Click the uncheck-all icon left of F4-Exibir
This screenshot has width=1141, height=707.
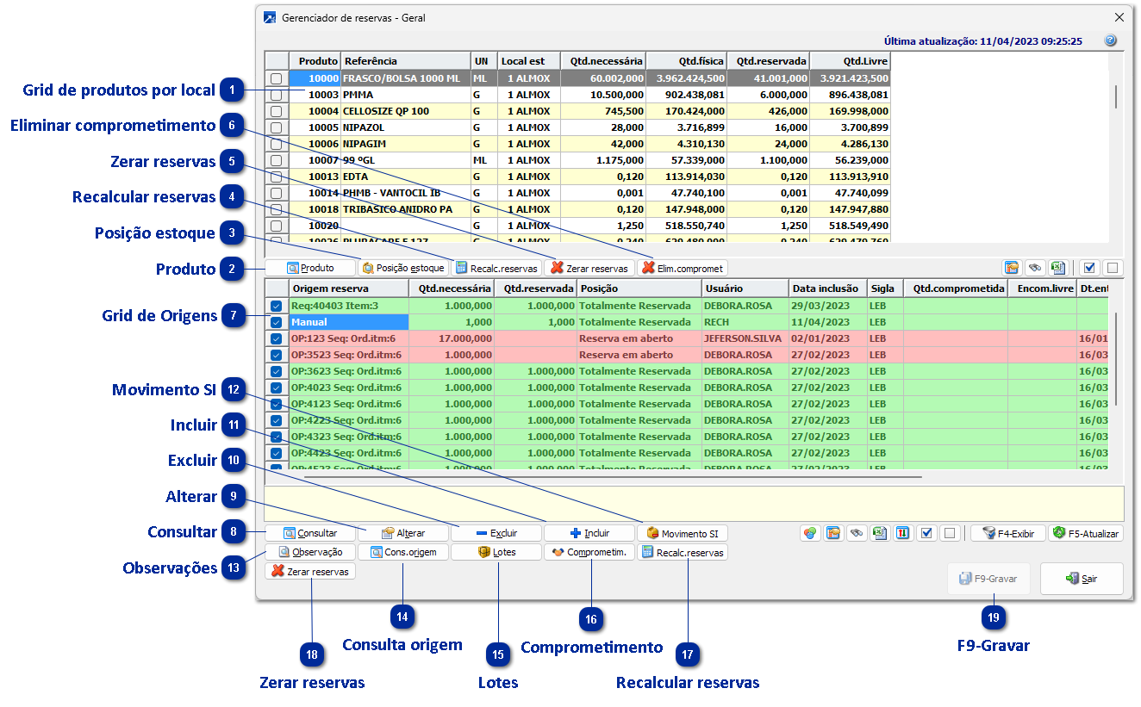(949, 533)
